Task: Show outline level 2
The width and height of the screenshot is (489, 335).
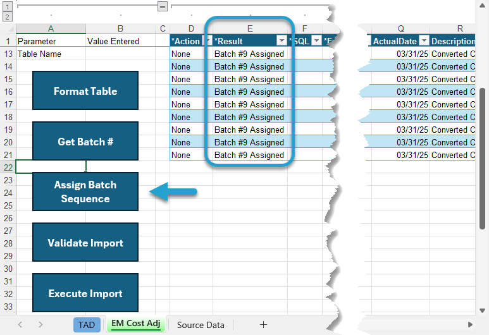Action: (8, 16)
